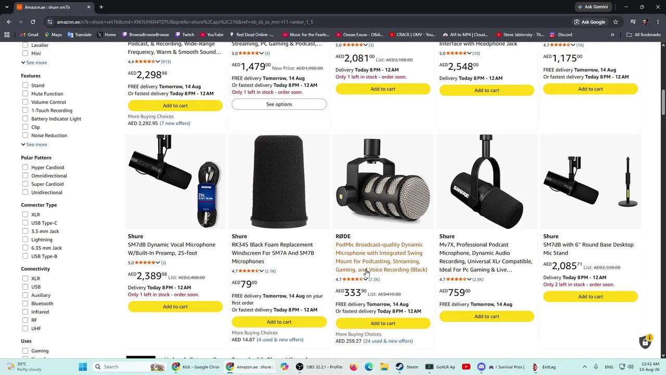This screenshot has height=375, width=666.
Task: Click the Ask Gemini button
Action: tap(593, 7)
